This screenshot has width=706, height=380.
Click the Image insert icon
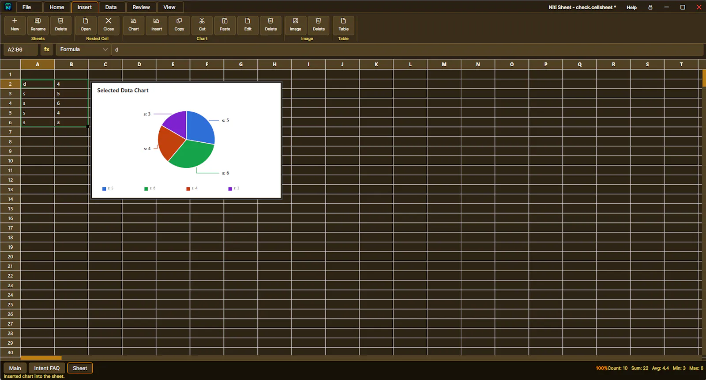click(x=296, y=25)
